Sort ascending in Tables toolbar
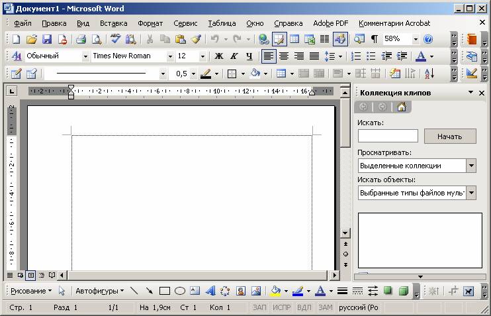This screenshot has height=316, width=491. (x=429, y=74)
